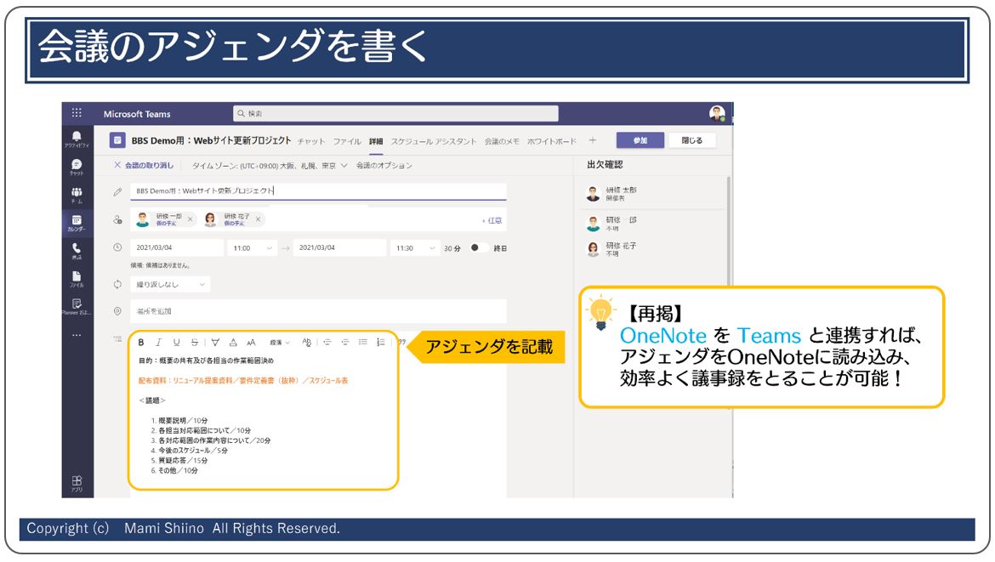Remove 研修 一郎 from required attendees
Viewport: 995px width, 562px height.
click(190, 219)
